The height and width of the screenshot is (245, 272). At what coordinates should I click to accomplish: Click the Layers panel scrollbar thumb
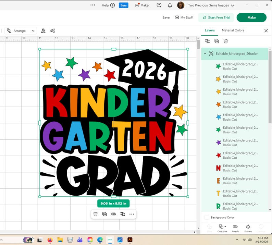click(270, 87)
